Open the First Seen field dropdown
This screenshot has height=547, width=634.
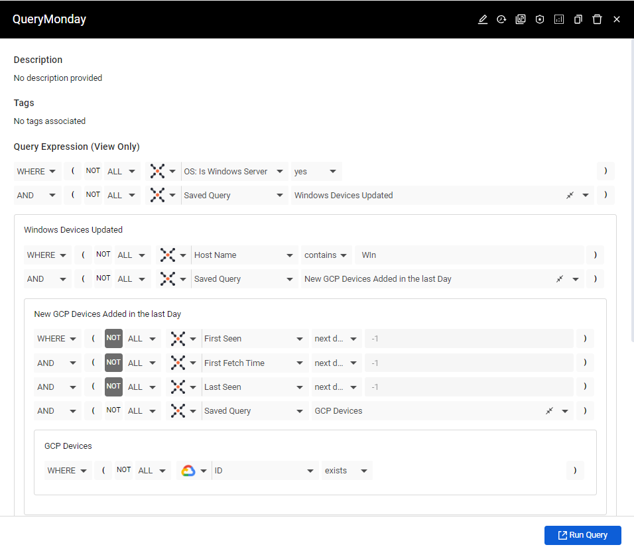coord(254,339)
